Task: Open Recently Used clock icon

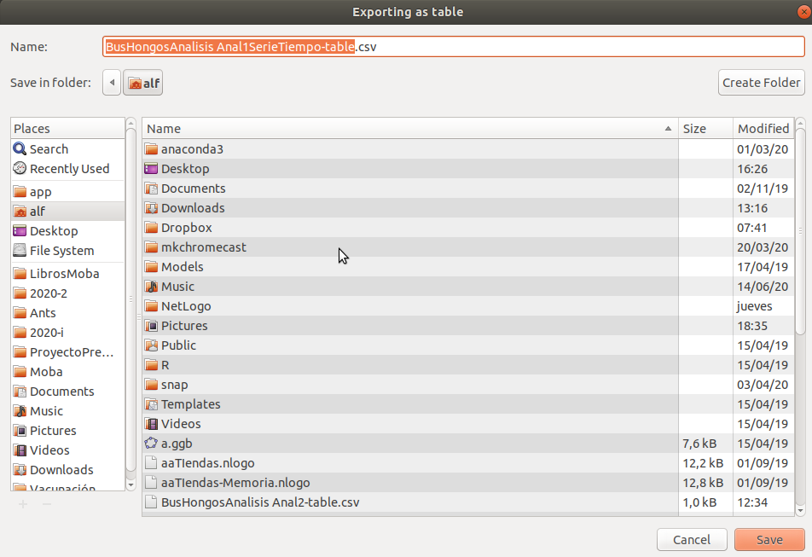Action: 20,168
